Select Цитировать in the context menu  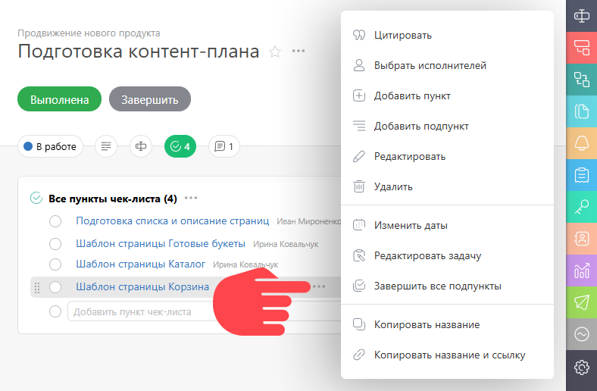point(447,35)
